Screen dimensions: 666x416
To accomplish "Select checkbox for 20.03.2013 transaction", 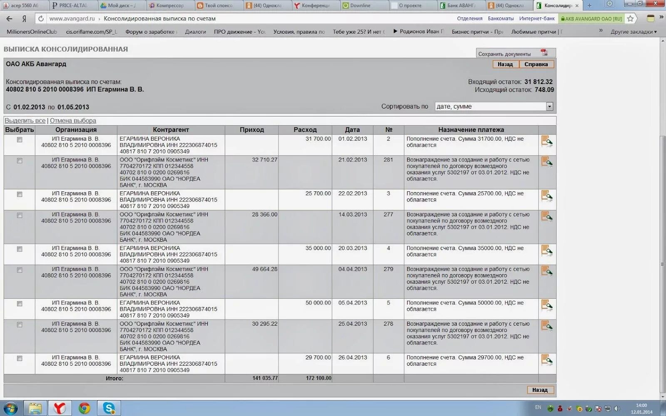I will click(20, 249).
